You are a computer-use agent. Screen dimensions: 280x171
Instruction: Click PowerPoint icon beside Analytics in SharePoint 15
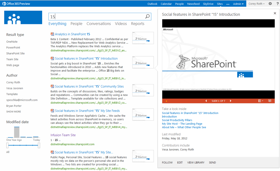click(x=52, y=34)
